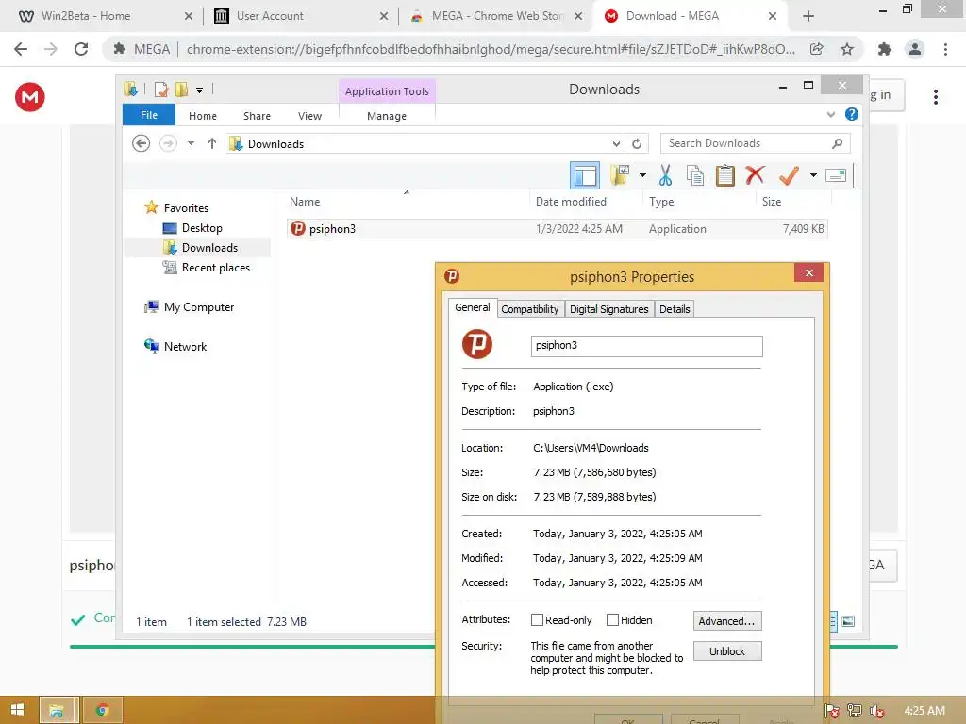Image resolution: width=966 pixels, height=724 pixels.
Task: Open Quick Access Toolbar customize dropdown
Action: coord(199,90)
